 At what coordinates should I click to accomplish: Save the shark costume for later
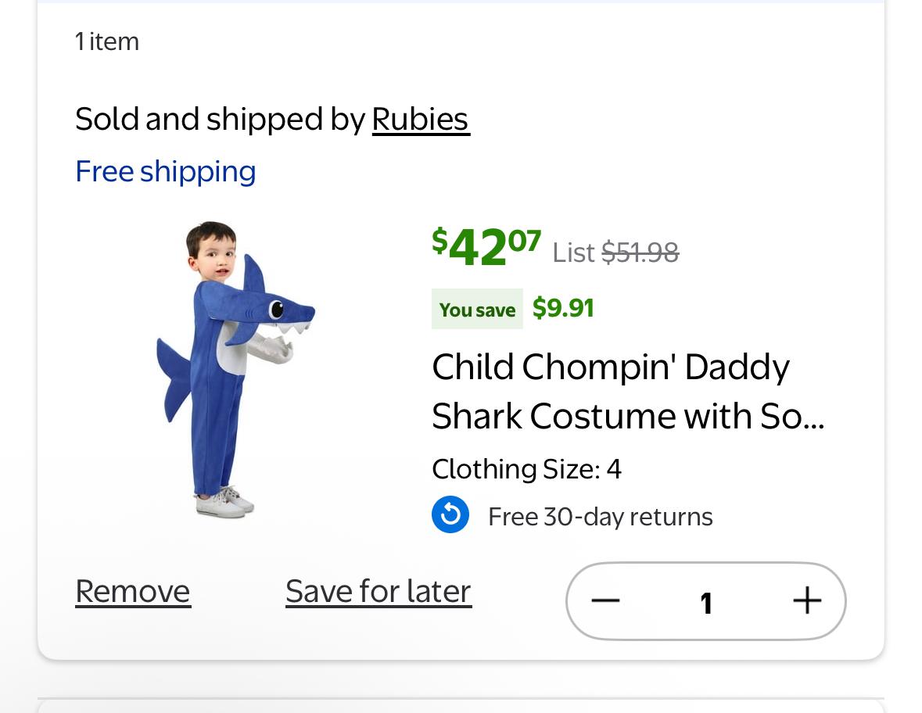pyautogui.click(x=378, y=592)
